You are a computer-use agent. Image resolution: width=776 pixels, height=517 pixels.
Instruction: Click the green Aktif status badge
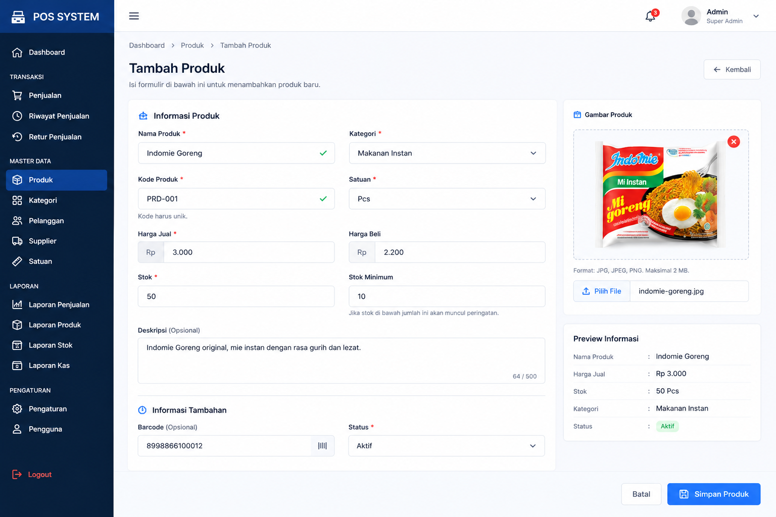667,426
